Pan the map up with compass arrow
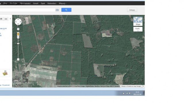 (x=18, y=19)
